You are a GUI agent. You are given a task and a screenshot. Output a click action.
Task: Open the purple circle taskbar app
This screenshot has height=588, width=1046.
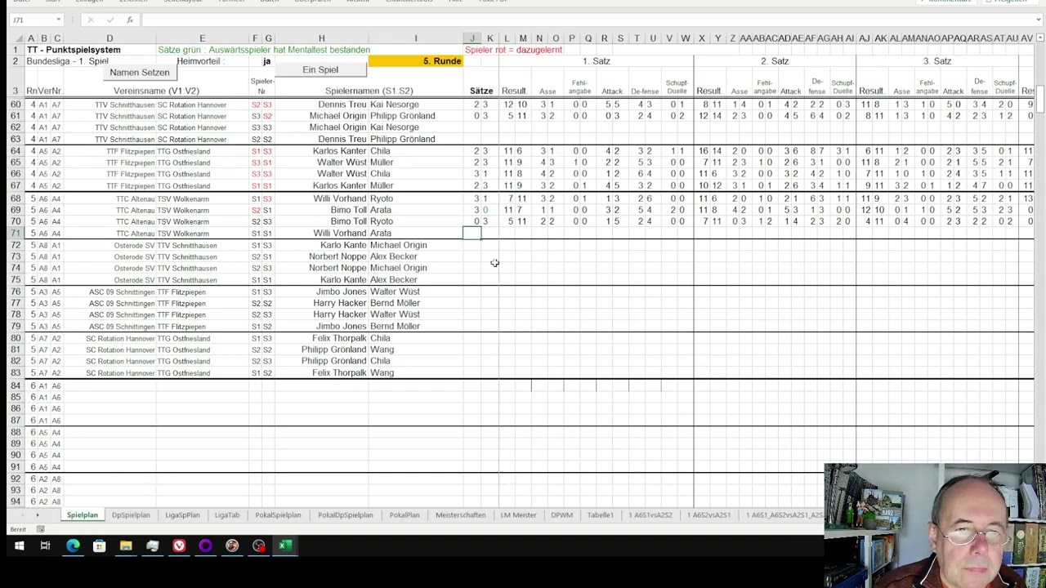click(205, 546)
